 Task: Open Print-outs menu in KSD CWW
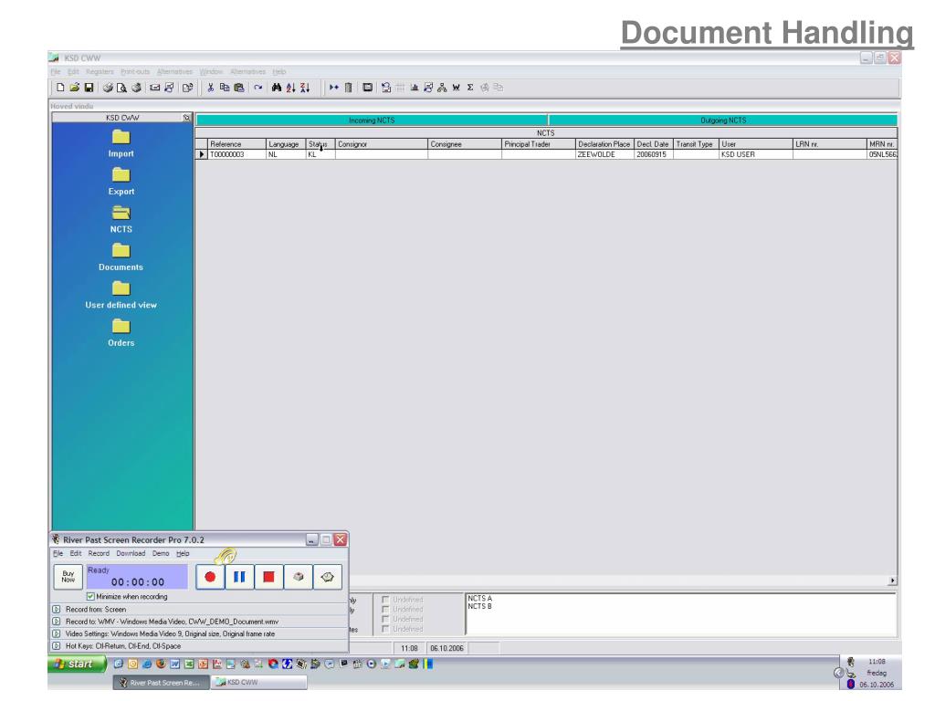pos(135,71)
